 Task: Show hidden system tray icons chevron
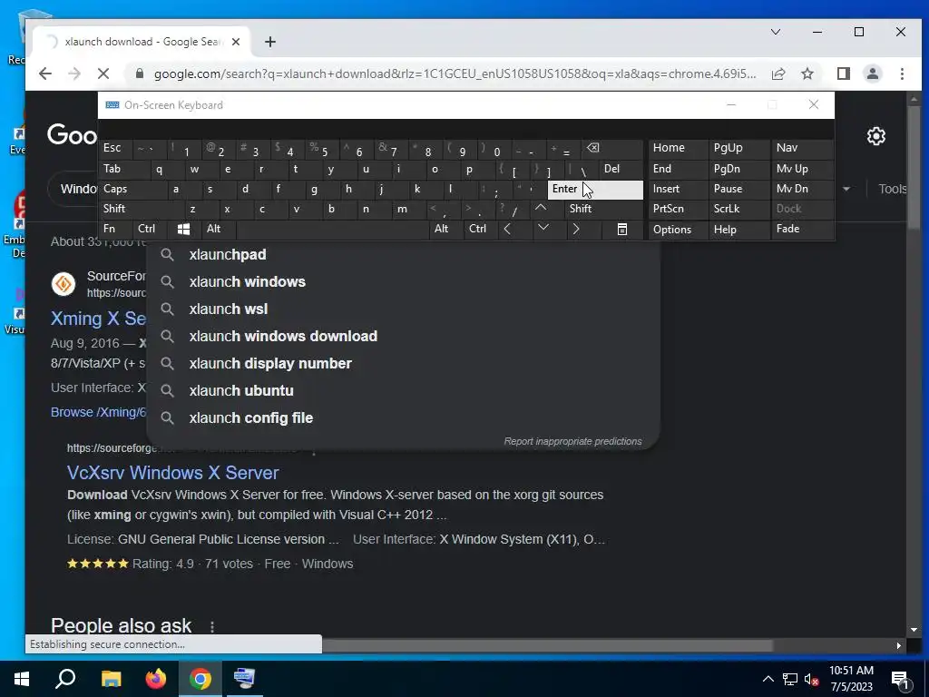point(768,679)
